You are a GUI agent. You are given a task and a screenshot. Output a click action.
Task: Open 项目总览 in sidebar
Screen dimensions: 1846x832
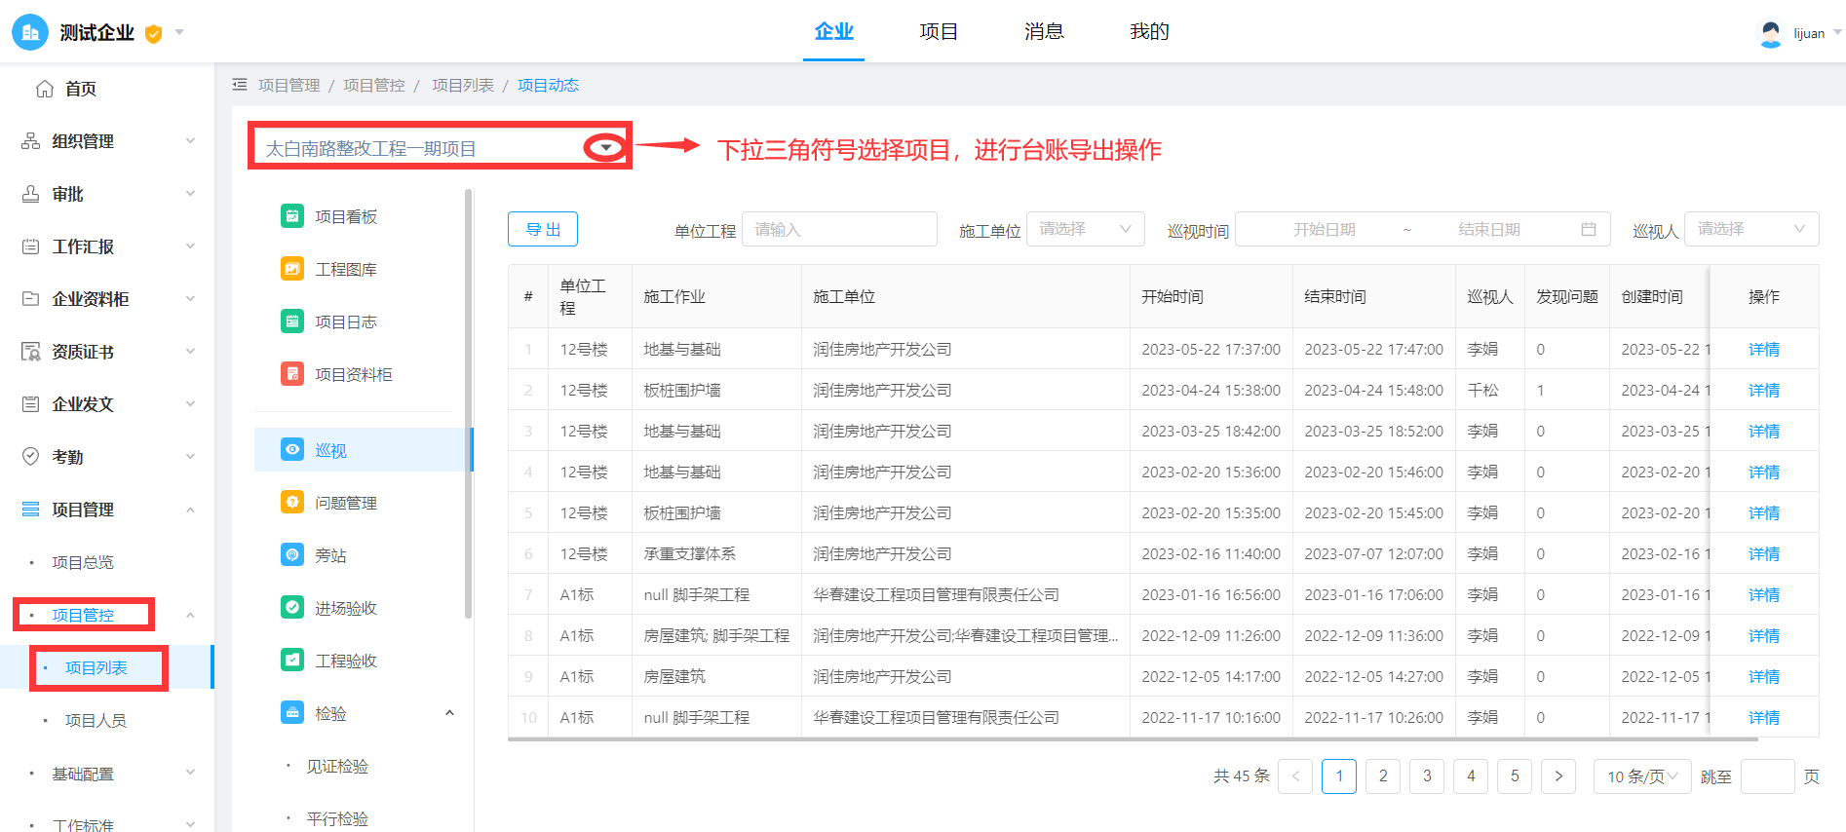(x=83, y=562)
